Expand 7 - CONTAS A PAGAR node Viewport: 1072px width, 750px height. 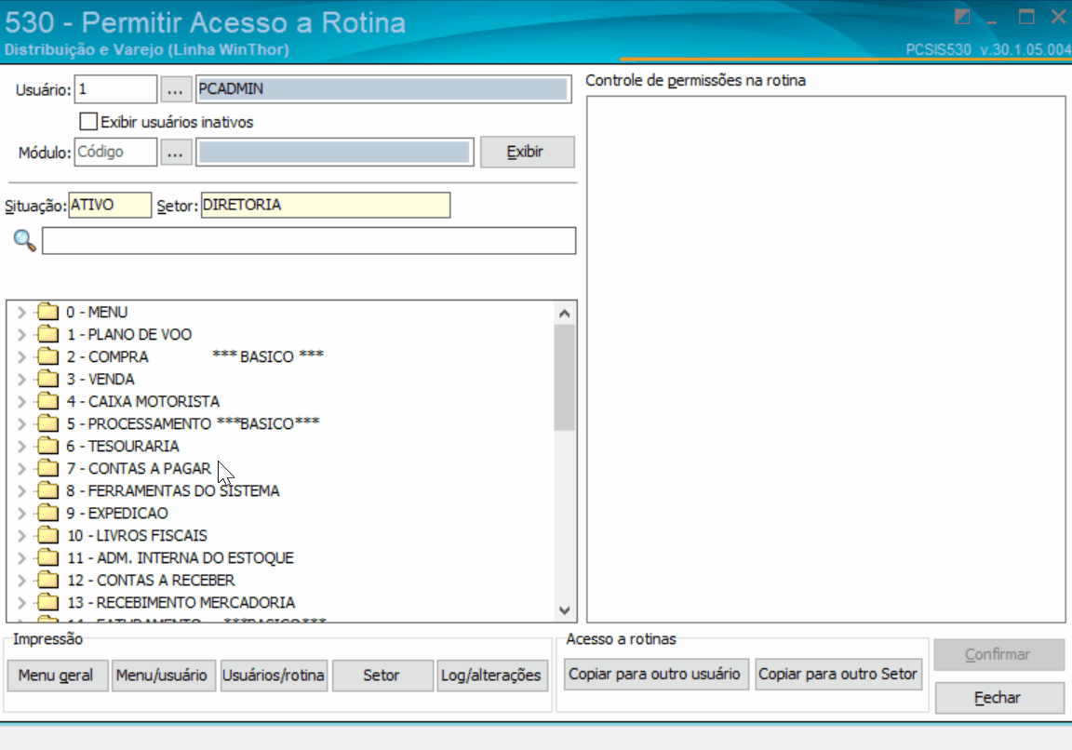(21, 468)
